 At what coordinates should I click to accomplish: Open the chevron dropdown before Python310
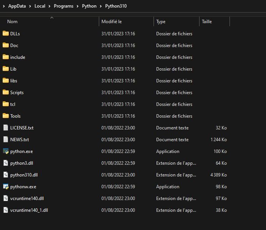101,6
